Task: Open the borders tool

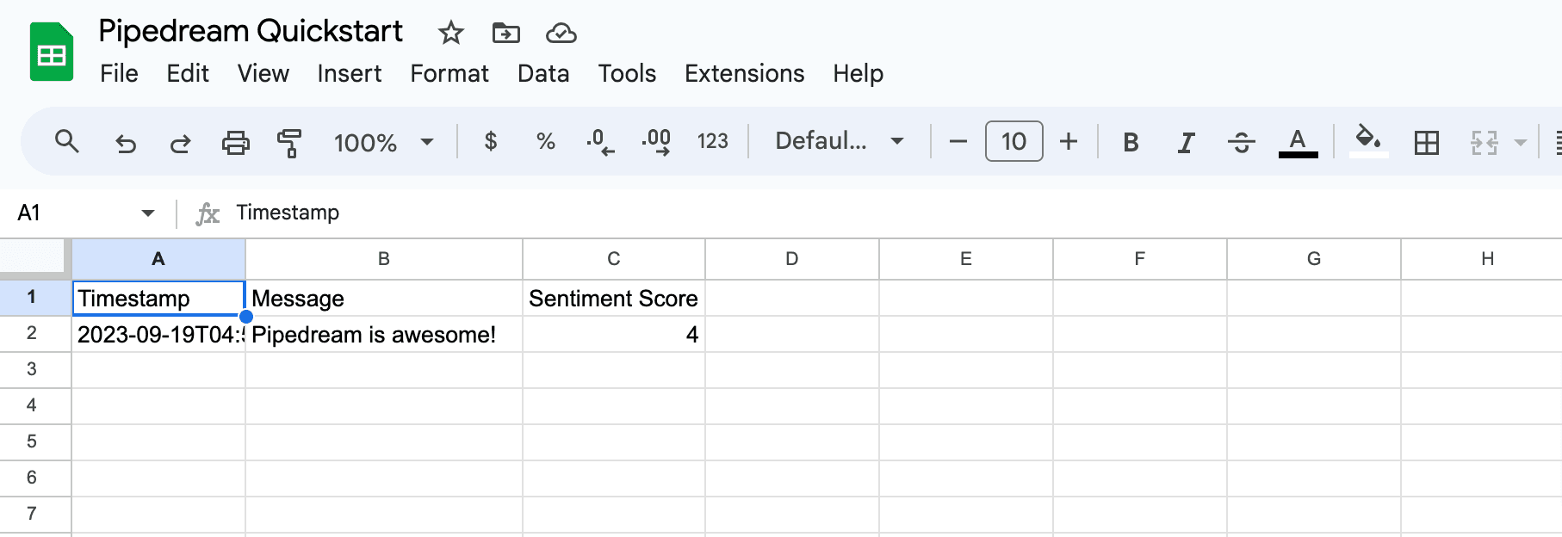Action: pos(1427,142)
